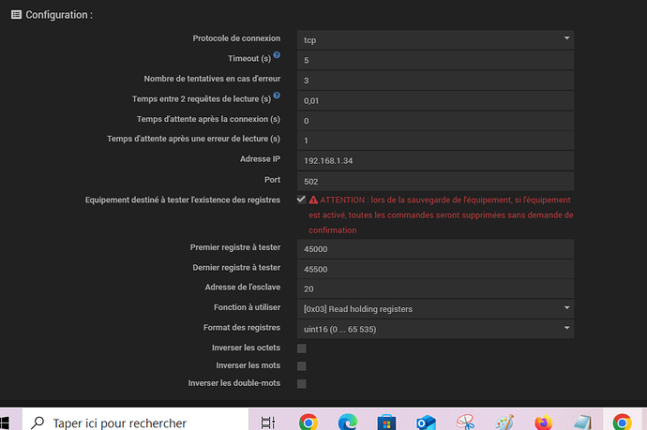This screenshot has width=647, height=430.
Task: Tick the Inverser les mots checkbox
Action: (x=301, y=366)
